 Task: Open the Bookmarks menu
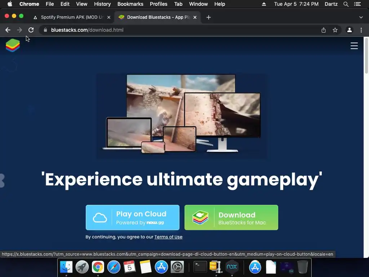tap(130, 4)
